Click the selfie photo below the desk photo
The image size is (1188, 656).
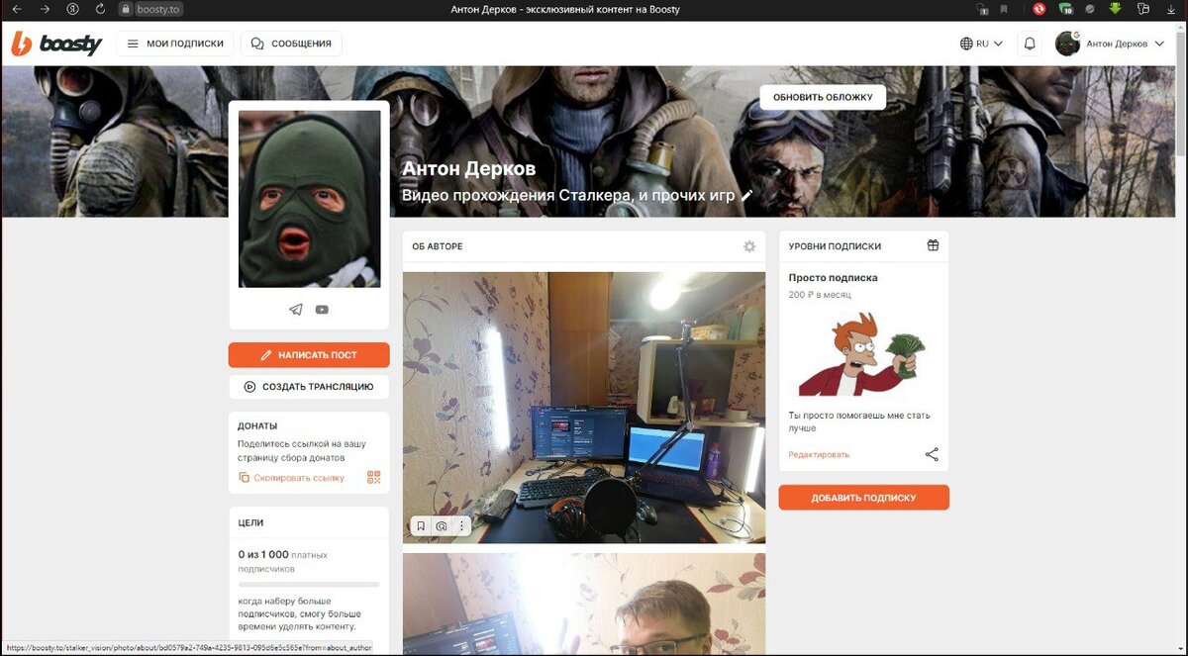coord(584,604)
